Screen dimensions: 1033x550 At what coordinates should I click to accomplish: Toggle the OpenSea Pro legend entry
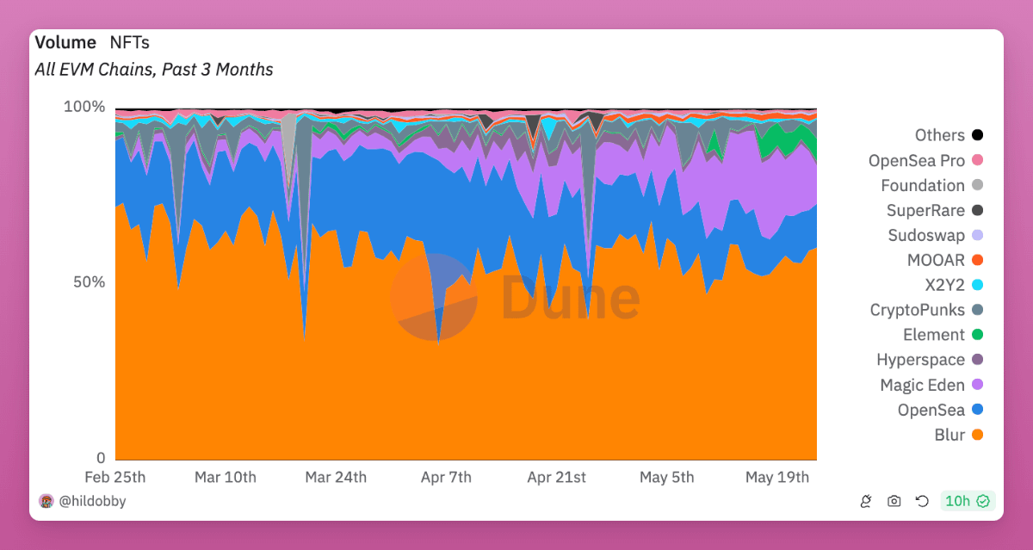(925, 160)
